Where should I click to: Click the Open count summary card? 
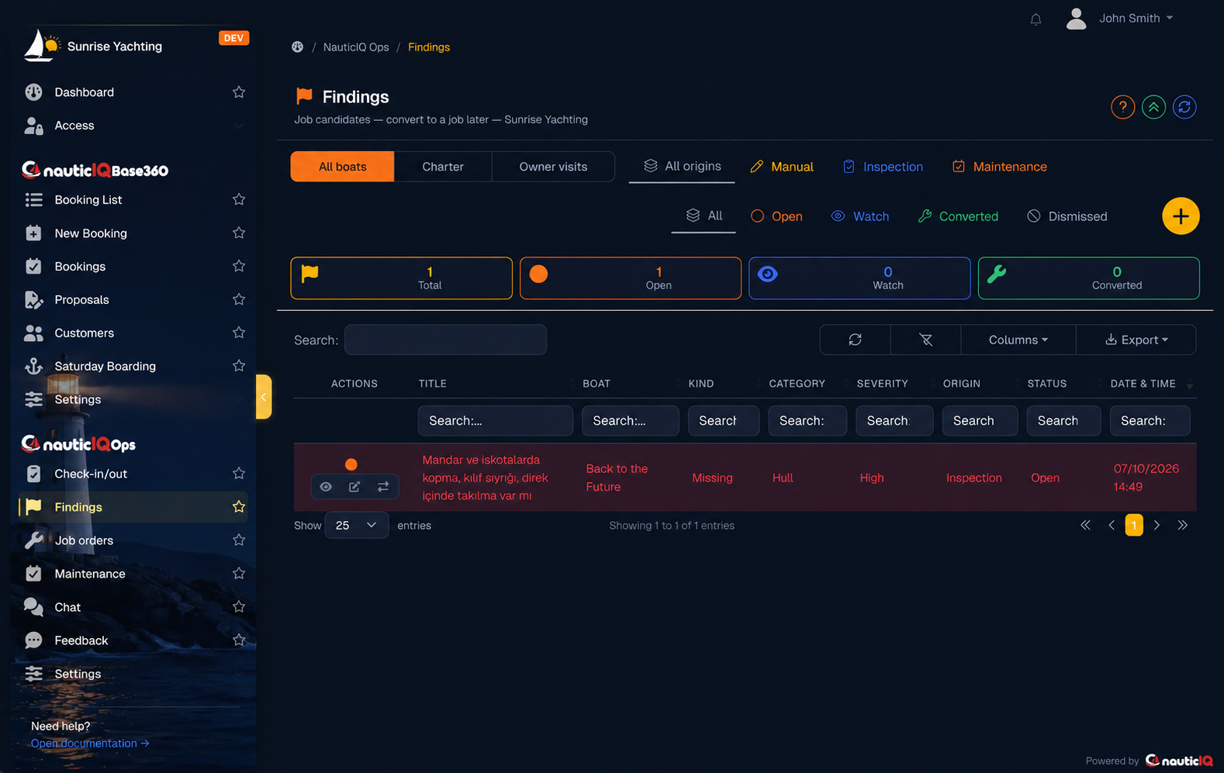(x=631, y=278)
